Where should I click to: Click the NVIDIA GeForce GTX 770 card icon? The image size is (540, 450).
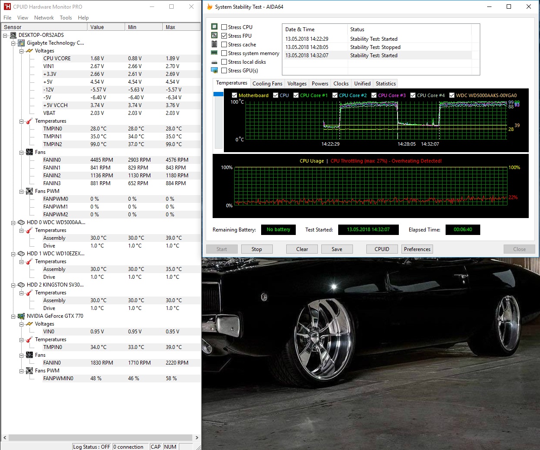pos(21,316)
